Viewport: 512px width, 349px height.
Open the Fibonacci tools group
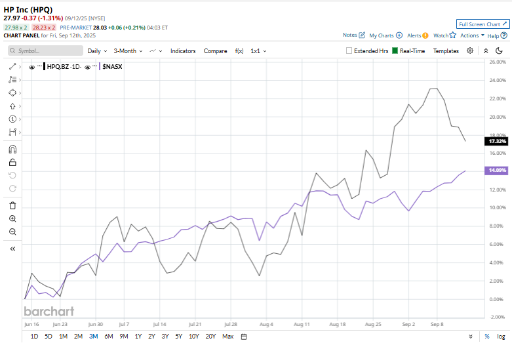coord(12,80)
